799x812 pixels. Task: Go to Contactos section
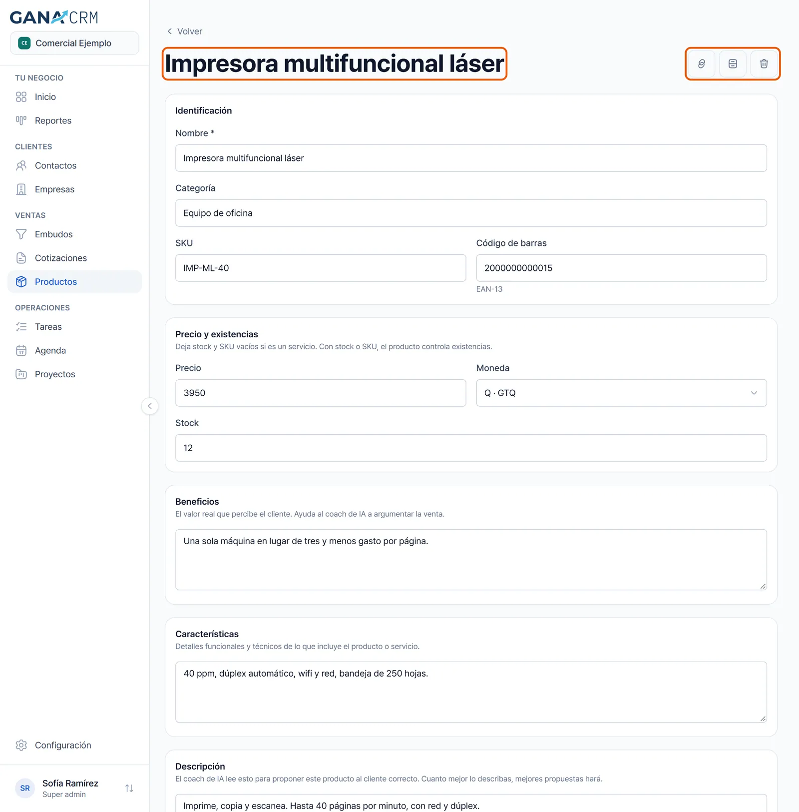point(74,165)
